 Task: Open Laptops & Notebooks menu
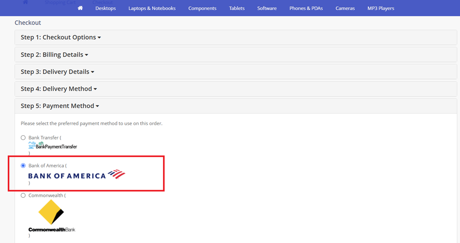pyautogui.click(x=152, y=8)
